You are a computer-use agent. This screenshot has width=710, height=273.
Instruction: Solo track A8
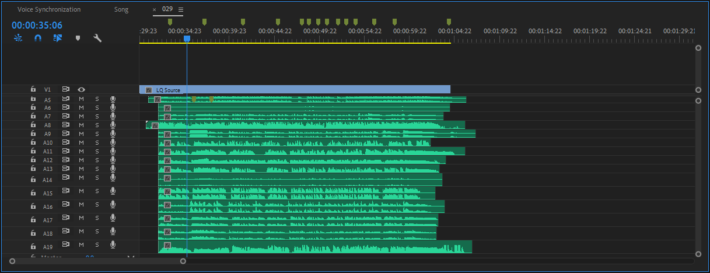coord(97,125)
